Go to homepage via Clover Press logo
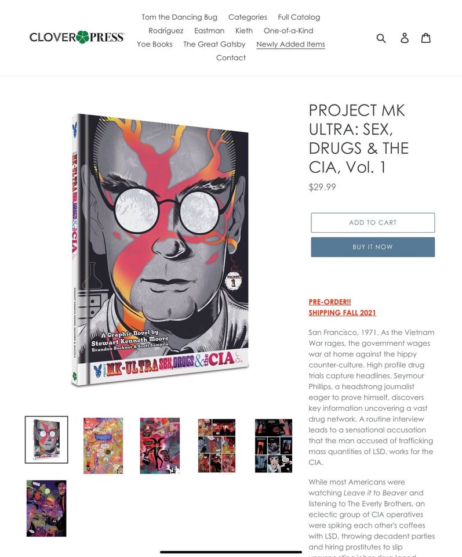This screenshot has height=557, width=462. pyautogui.click(x=77, y=37)
